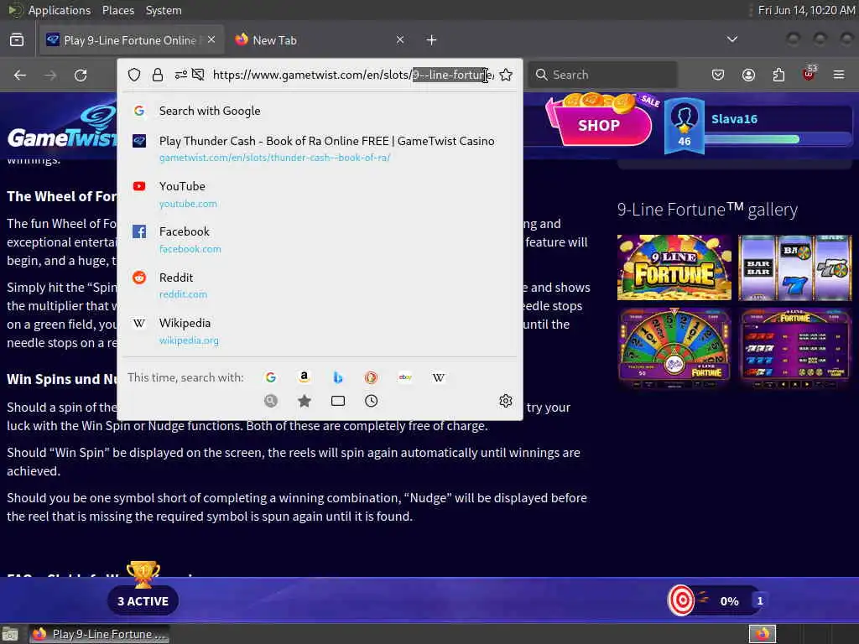859x644 pixels.
Task: Open the BAR 7 reels gallery thumbnail
Action: 795,267
